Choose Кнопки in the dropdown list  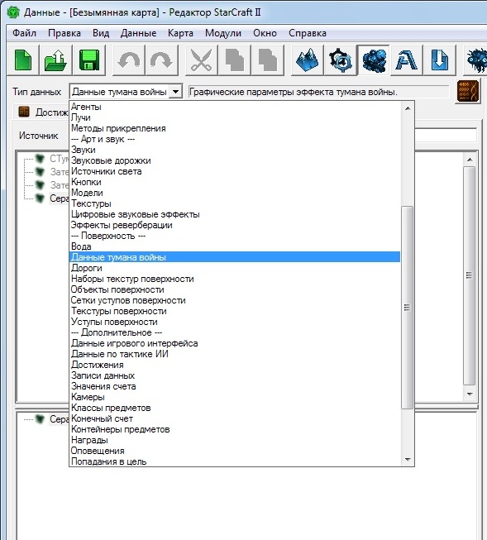click(235, 182)
